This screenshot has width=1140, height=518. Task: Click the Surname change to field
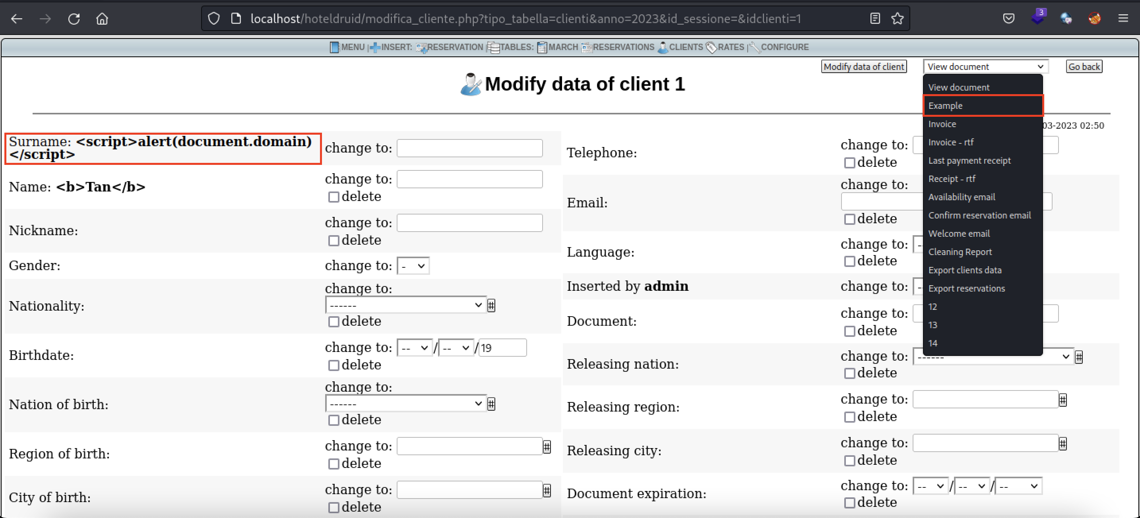coord(469,148)
